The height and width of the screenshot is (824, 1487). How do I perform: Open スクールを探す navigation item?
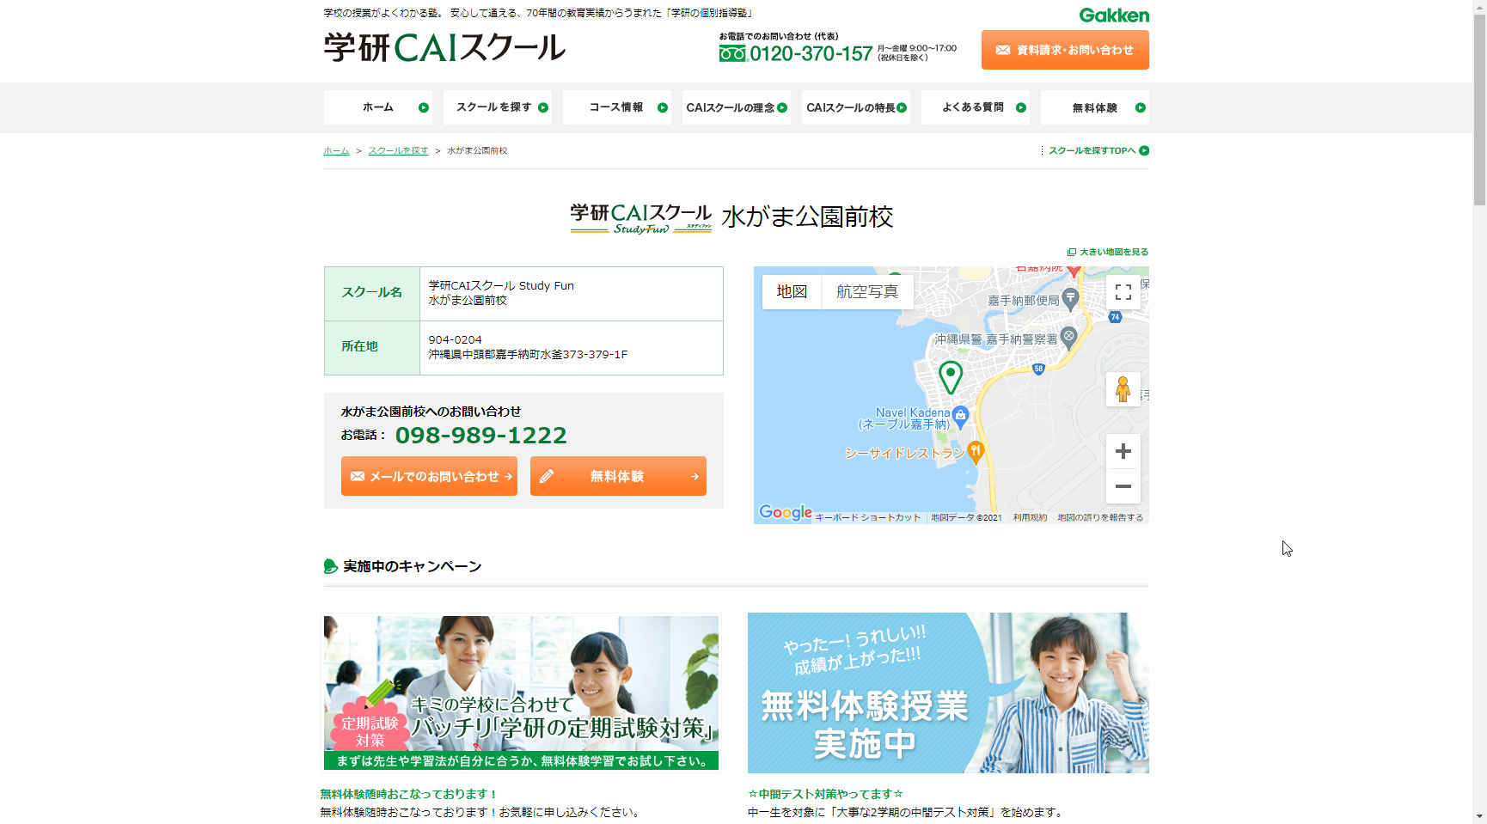pos(498,107)
